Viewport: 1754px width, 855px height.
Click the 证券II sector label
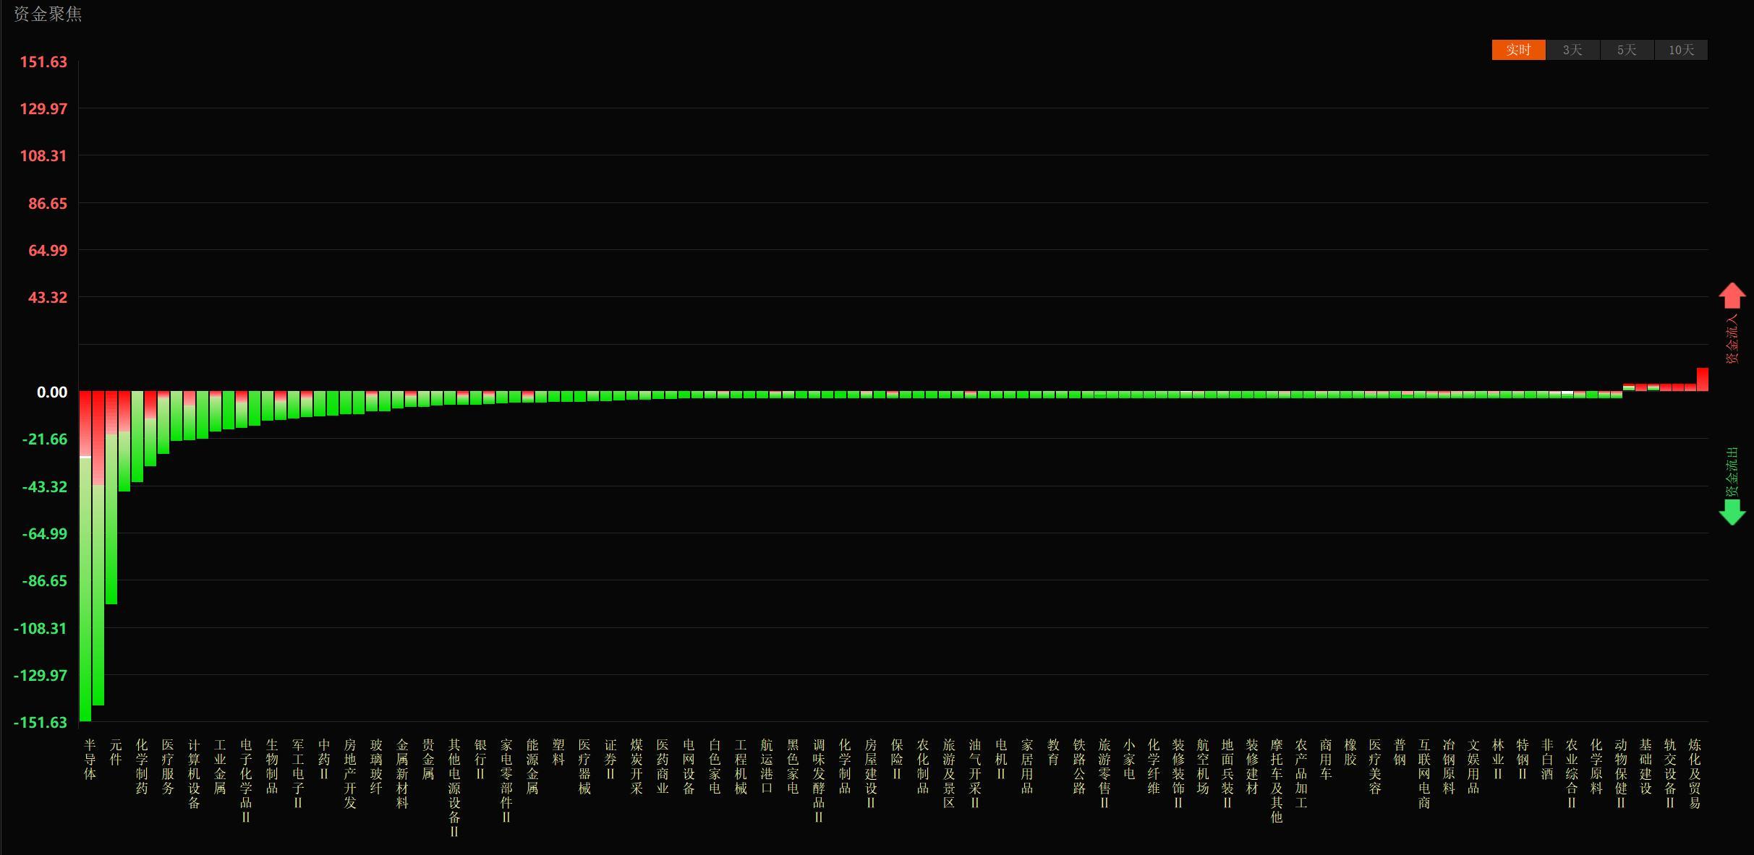pos(610,759)
